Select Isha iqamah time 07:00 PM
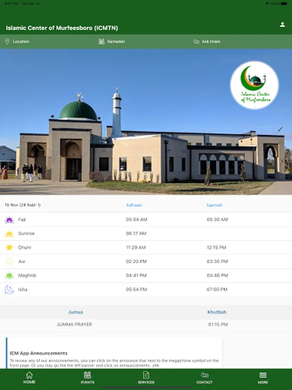Image resolution: width=292 pixels, height=390 pixels. point(217,289)
